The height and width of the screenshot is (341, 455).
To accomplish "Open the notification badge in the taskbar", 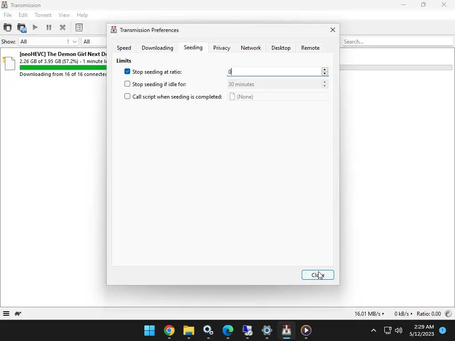I will click(443, 330).
